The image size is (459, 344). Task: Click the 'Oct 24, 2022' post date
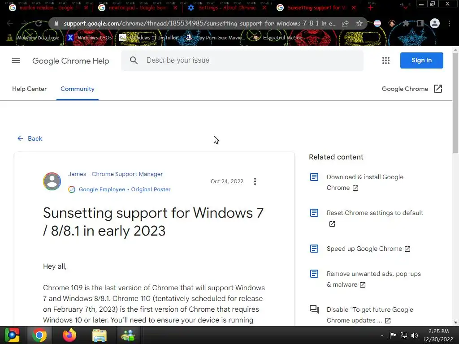pyautogui.click(x=227, y=181)
